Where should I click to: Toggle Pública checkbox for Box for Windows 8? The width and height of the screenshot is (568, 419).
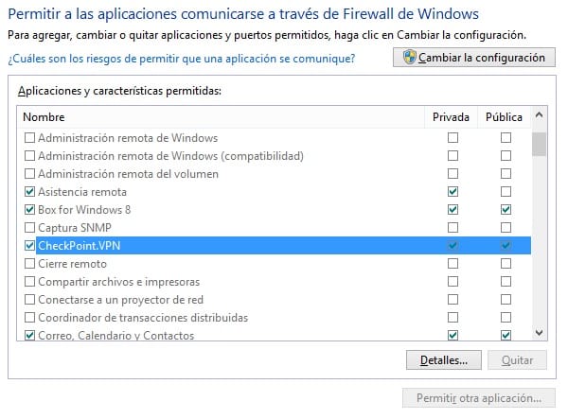506,210
